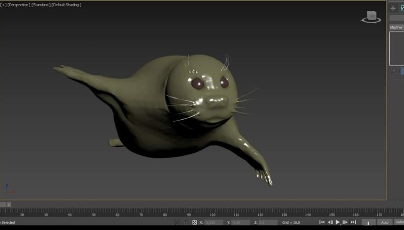Click the pin stack icon under modifier list

point(393,71)
